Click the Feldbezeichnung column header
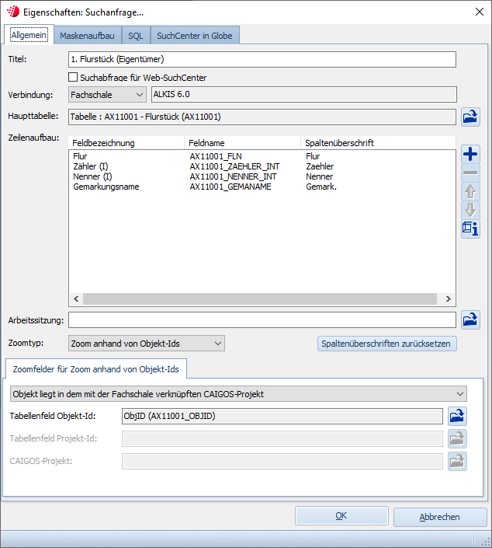 pos(126,143)
